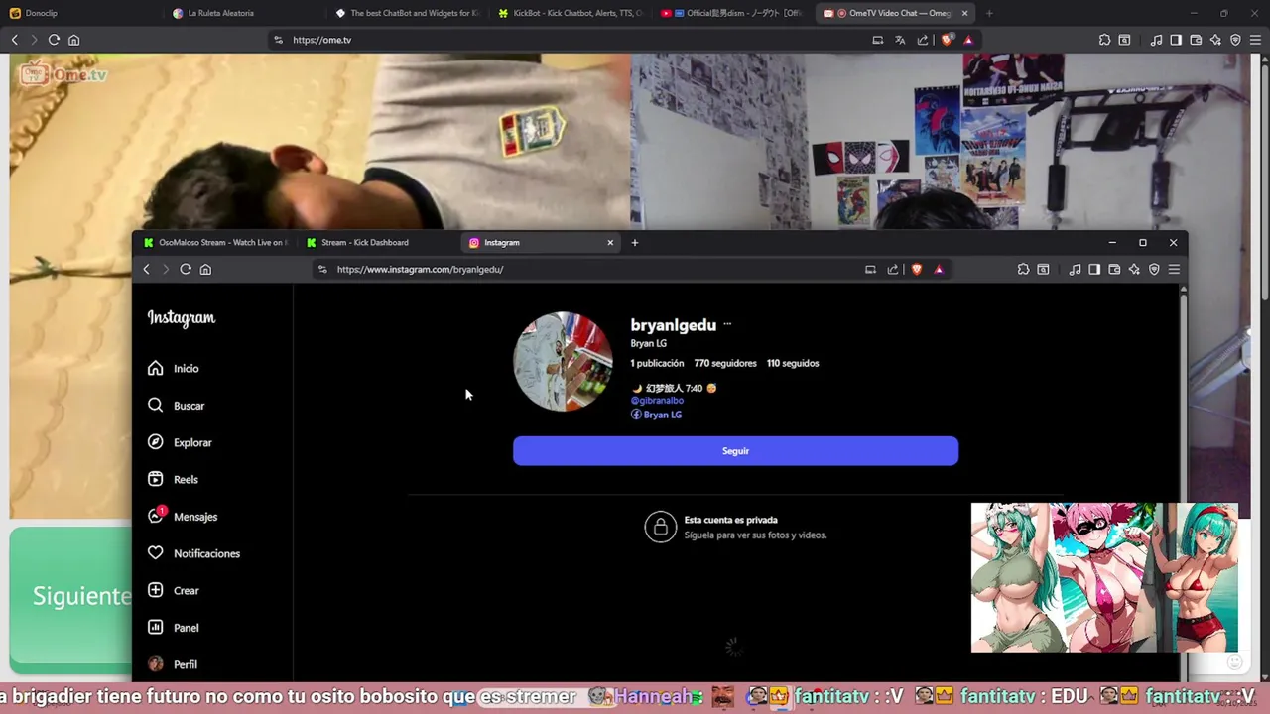Viewport: 1270px width, 714px height.
Task: Open main menu in ome.tv window
Action: point(1255,40)
